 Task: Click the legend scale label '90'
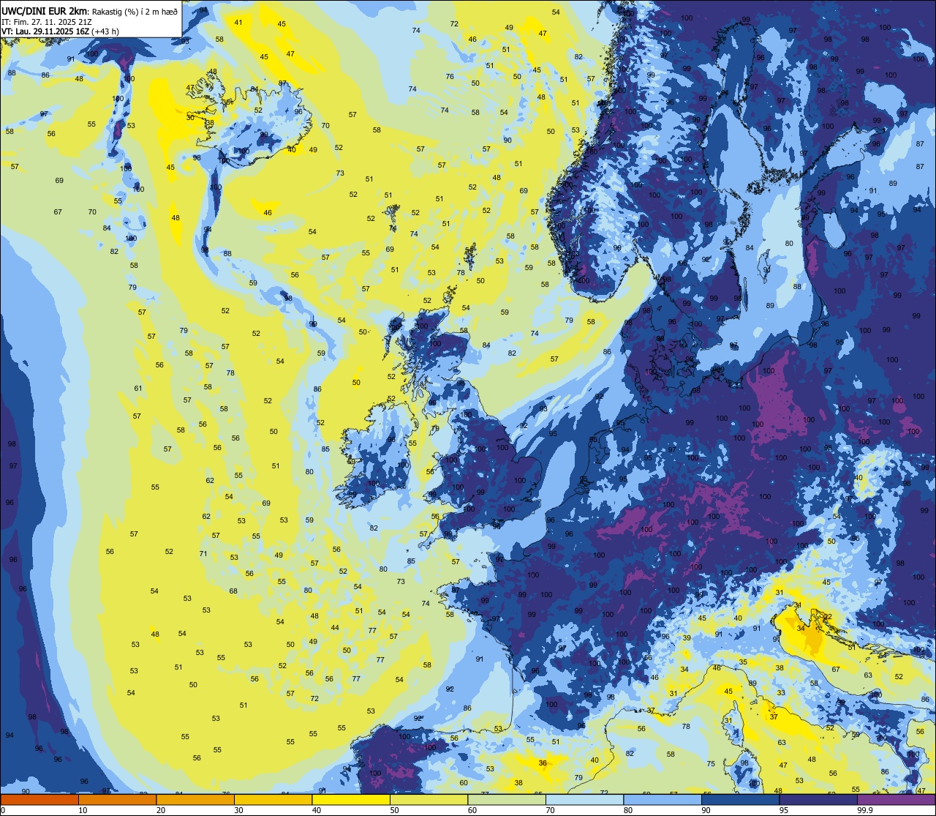tap(706, 810)
